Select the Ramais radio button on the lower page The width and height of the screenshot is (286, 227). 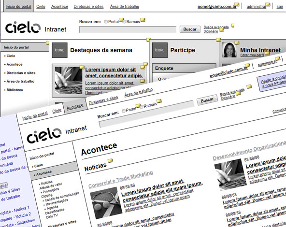(x=142, y=107)
